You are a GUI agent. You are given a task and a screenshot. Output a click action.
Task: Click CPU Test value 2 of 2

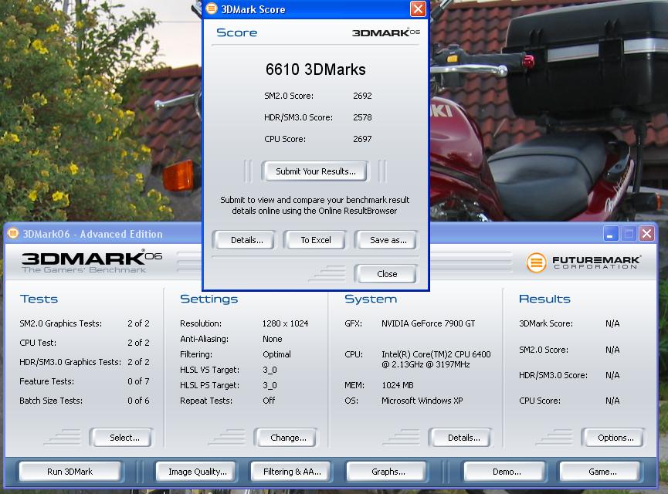[138, 343]
